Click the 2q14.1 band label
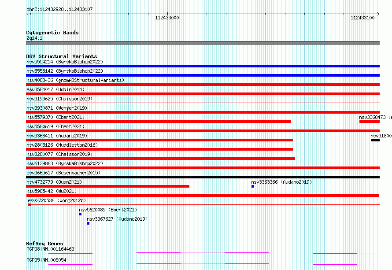 (34, 38)
